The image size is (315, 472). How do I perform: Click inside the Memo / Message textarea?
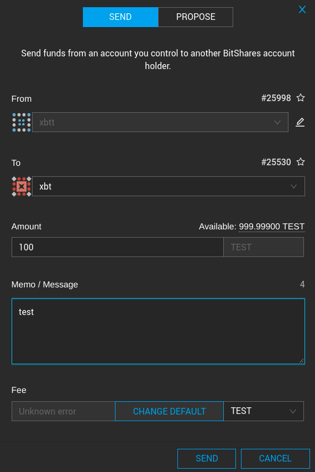pos(158,331)
